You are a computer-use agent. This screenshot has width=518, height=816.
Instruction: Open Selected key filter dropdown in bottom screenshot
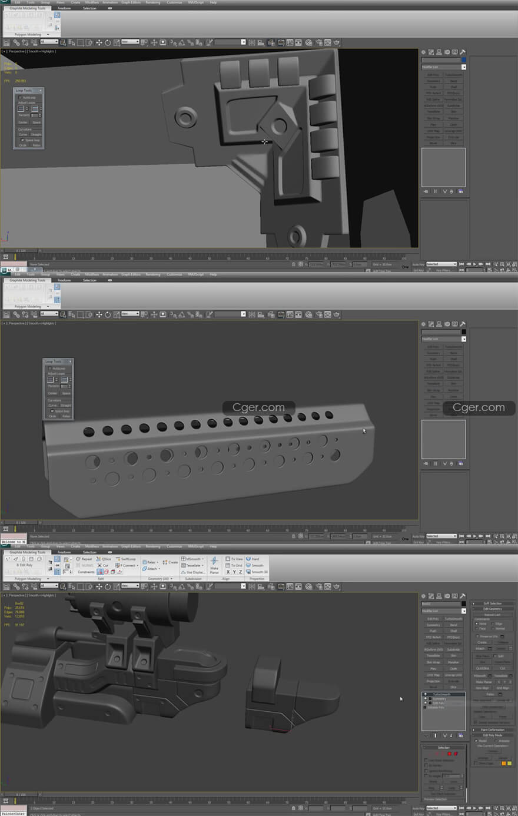(441, 808)
